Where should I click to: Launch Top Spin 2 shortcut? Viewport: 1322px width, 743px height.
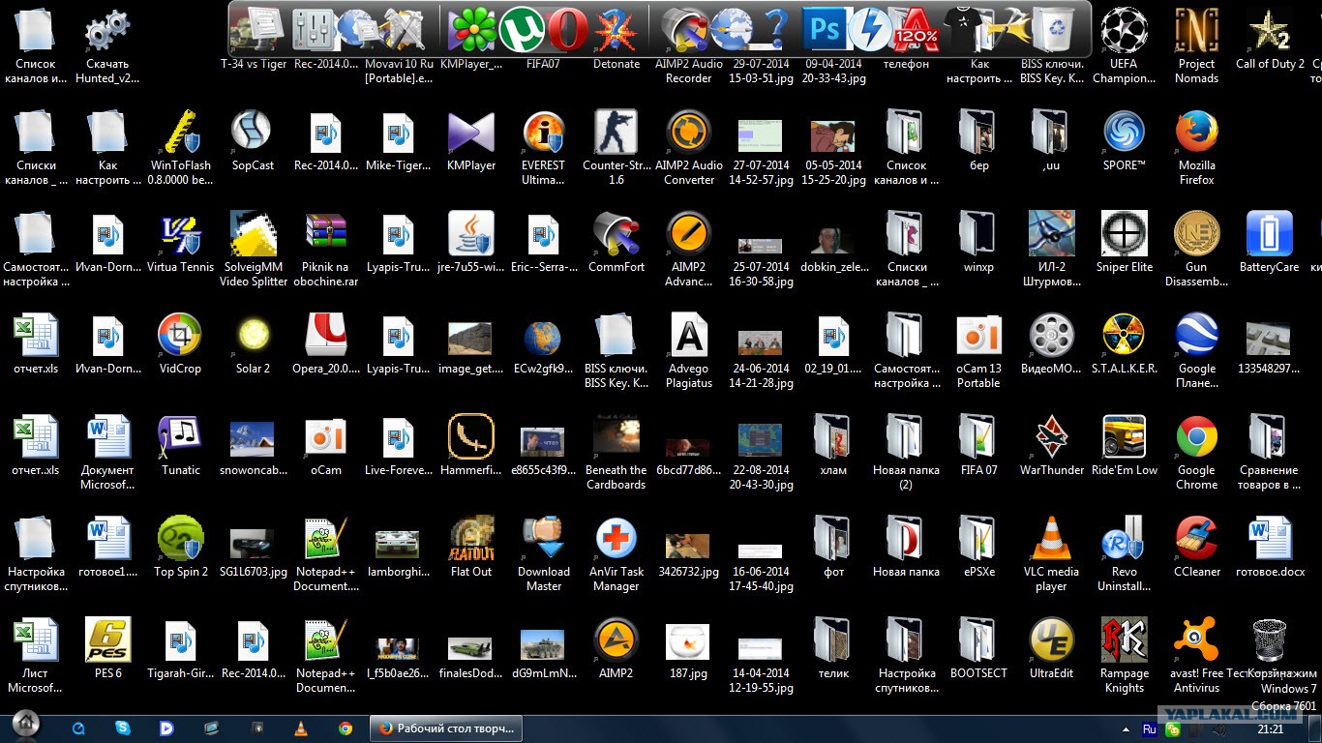coord(180,548)
